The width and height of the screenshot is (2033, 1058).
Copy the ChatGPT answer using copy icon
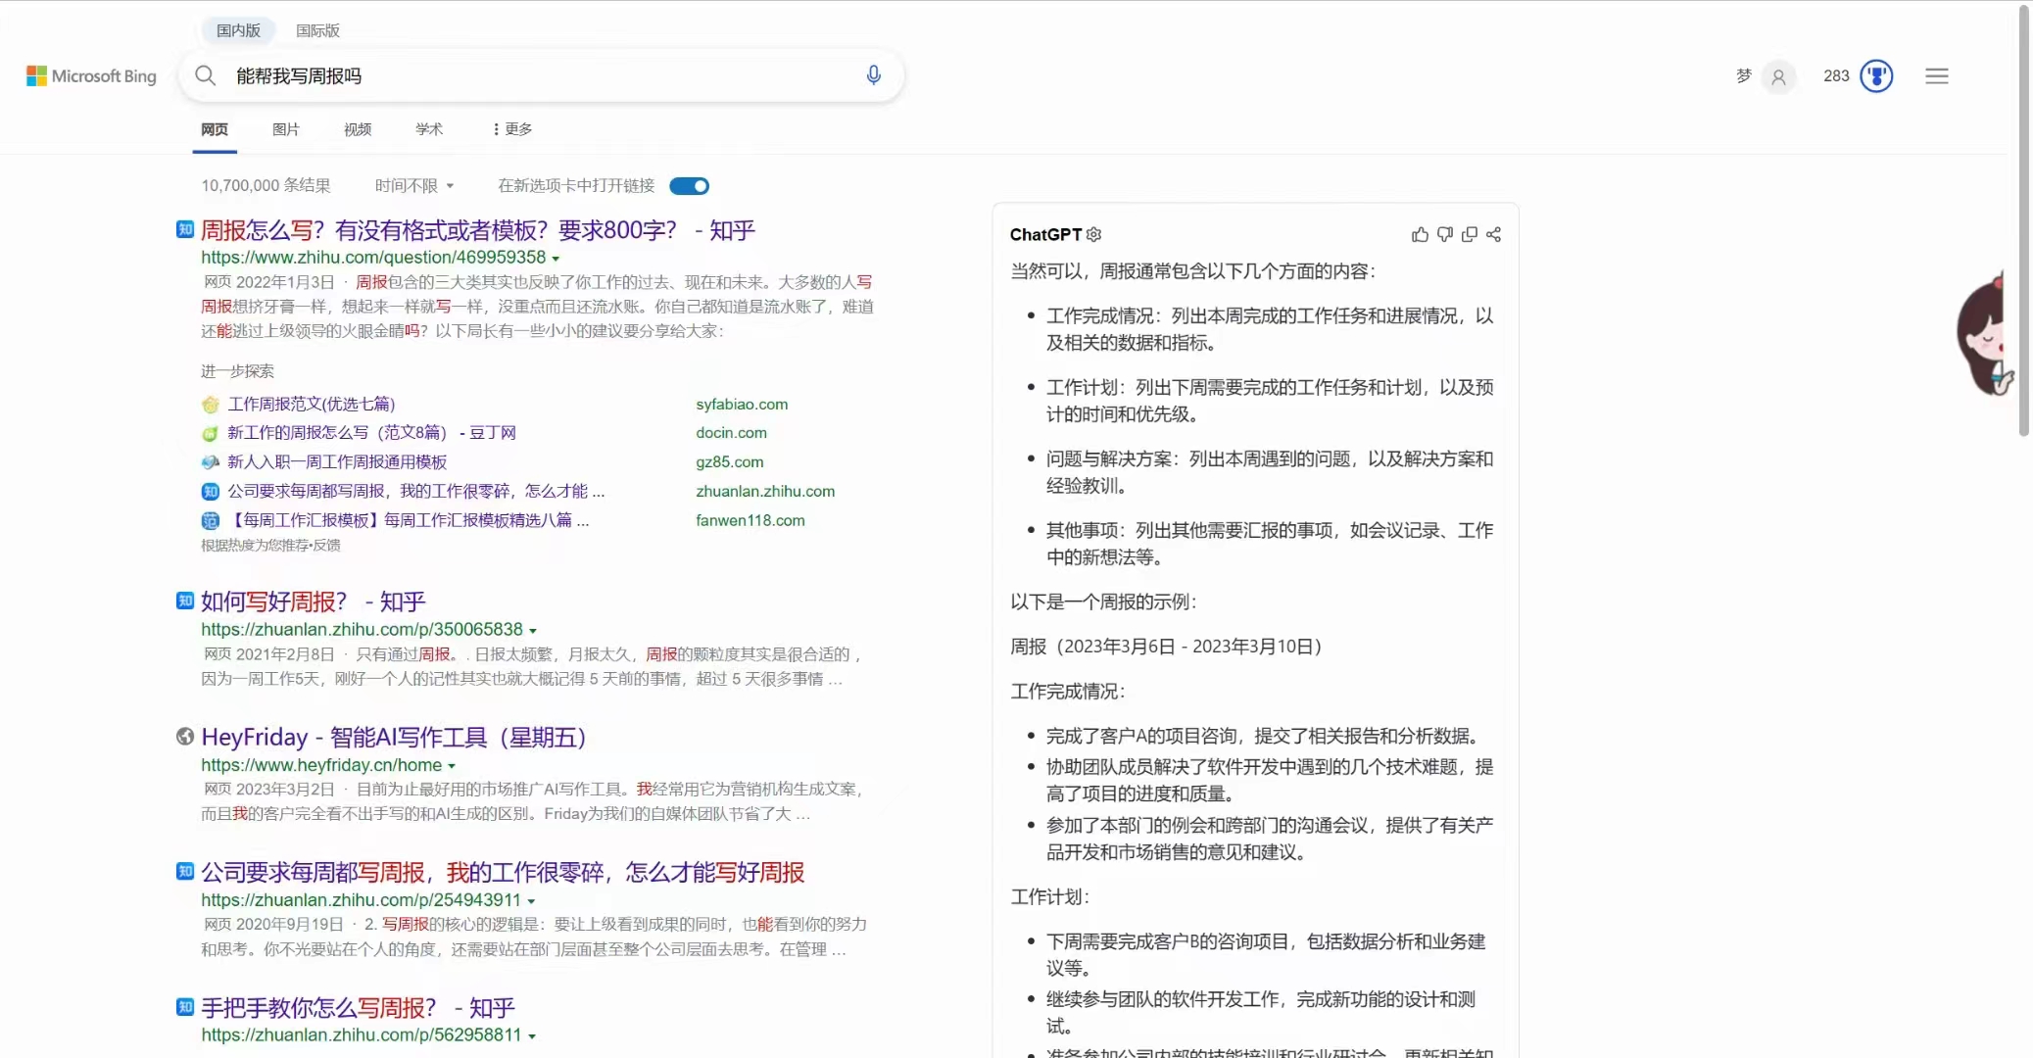point(1469,234)
